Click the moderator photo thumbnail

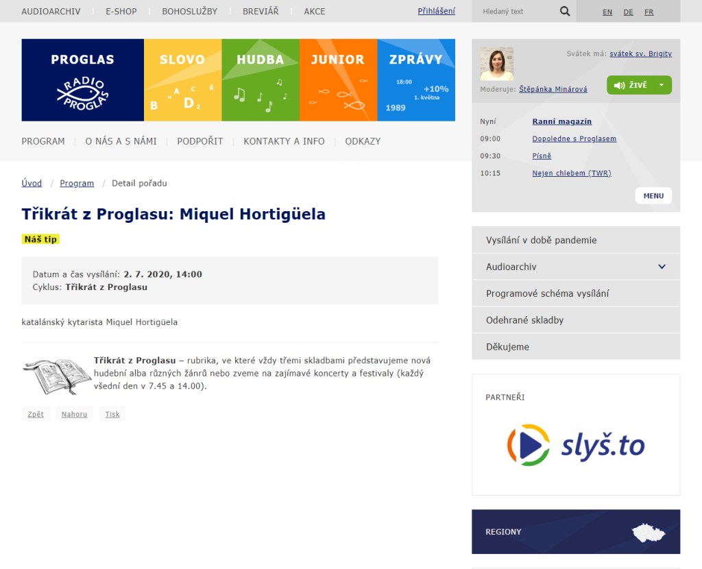click(496, 64)
